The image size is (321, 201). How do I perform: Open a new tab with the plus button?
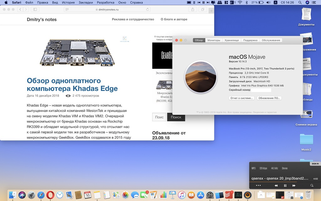click(x=211, y=11)
